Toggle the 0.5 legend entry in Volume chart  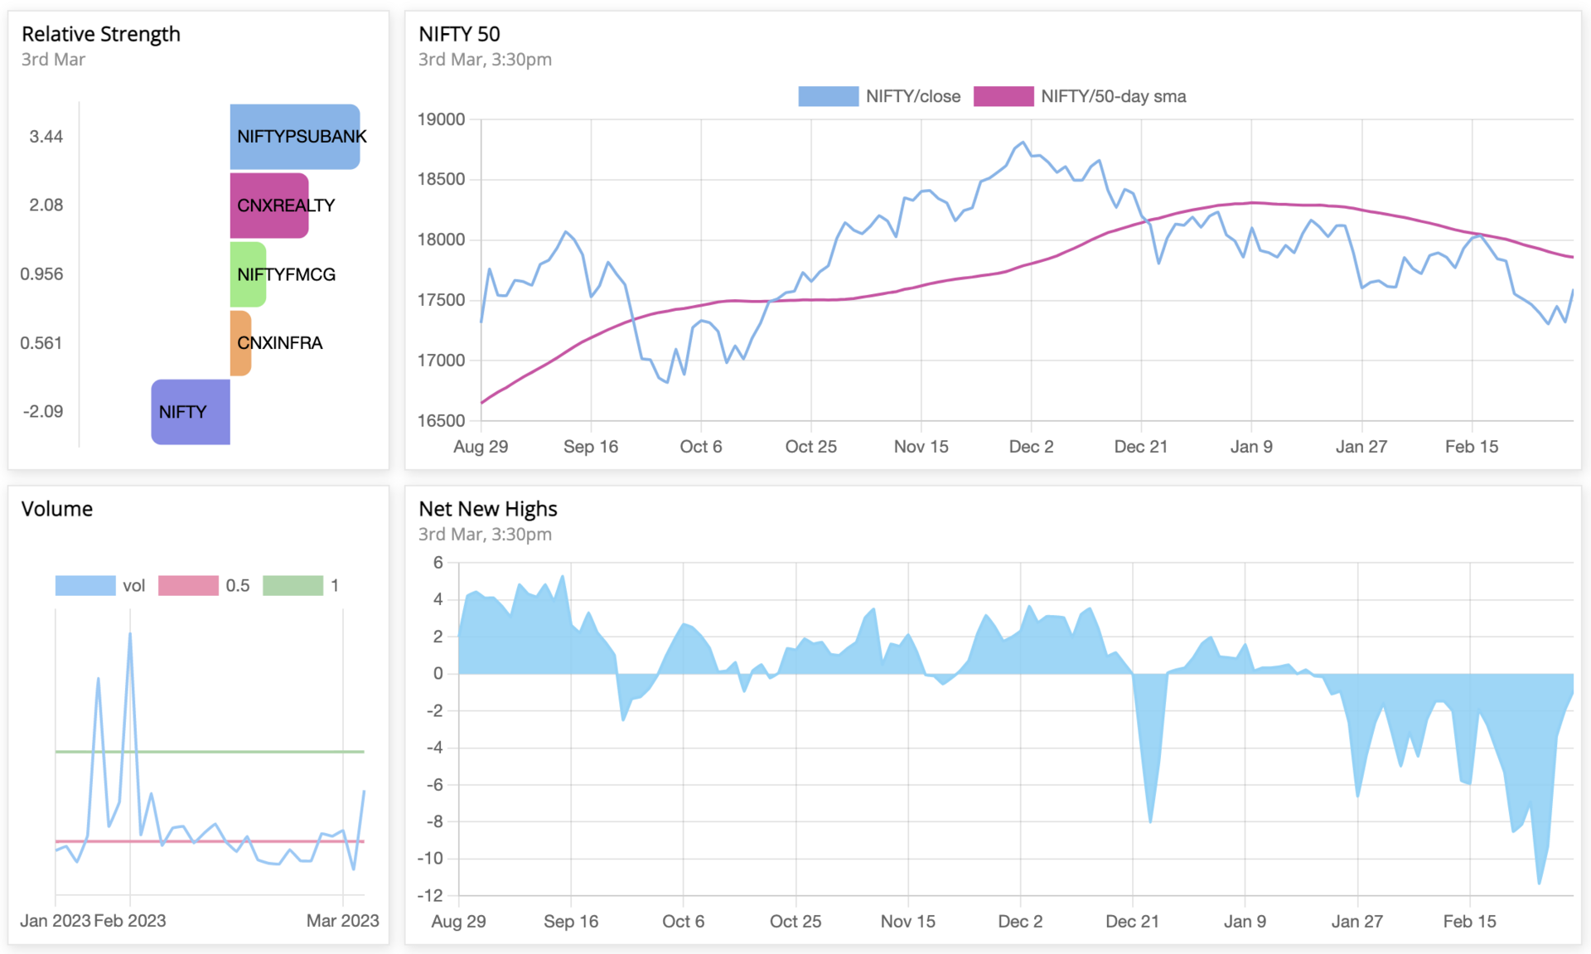(204, 586)
